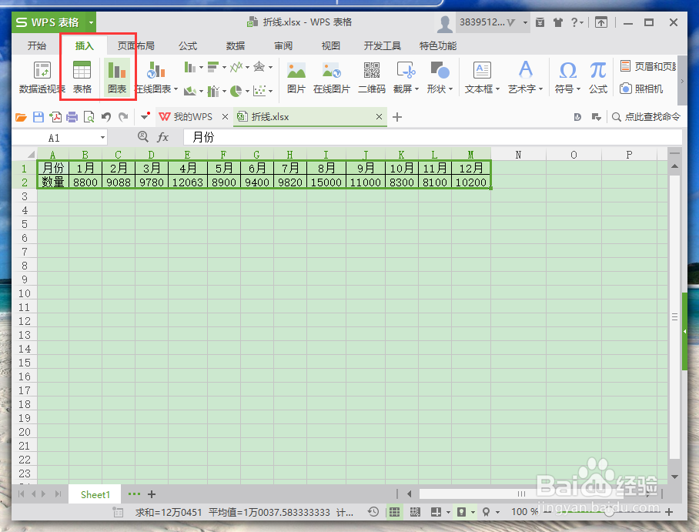Screen dimensions: 699x532
Task: Add a new worksheet with plus button
Action: pyautogui.click(x=152, y=494)
